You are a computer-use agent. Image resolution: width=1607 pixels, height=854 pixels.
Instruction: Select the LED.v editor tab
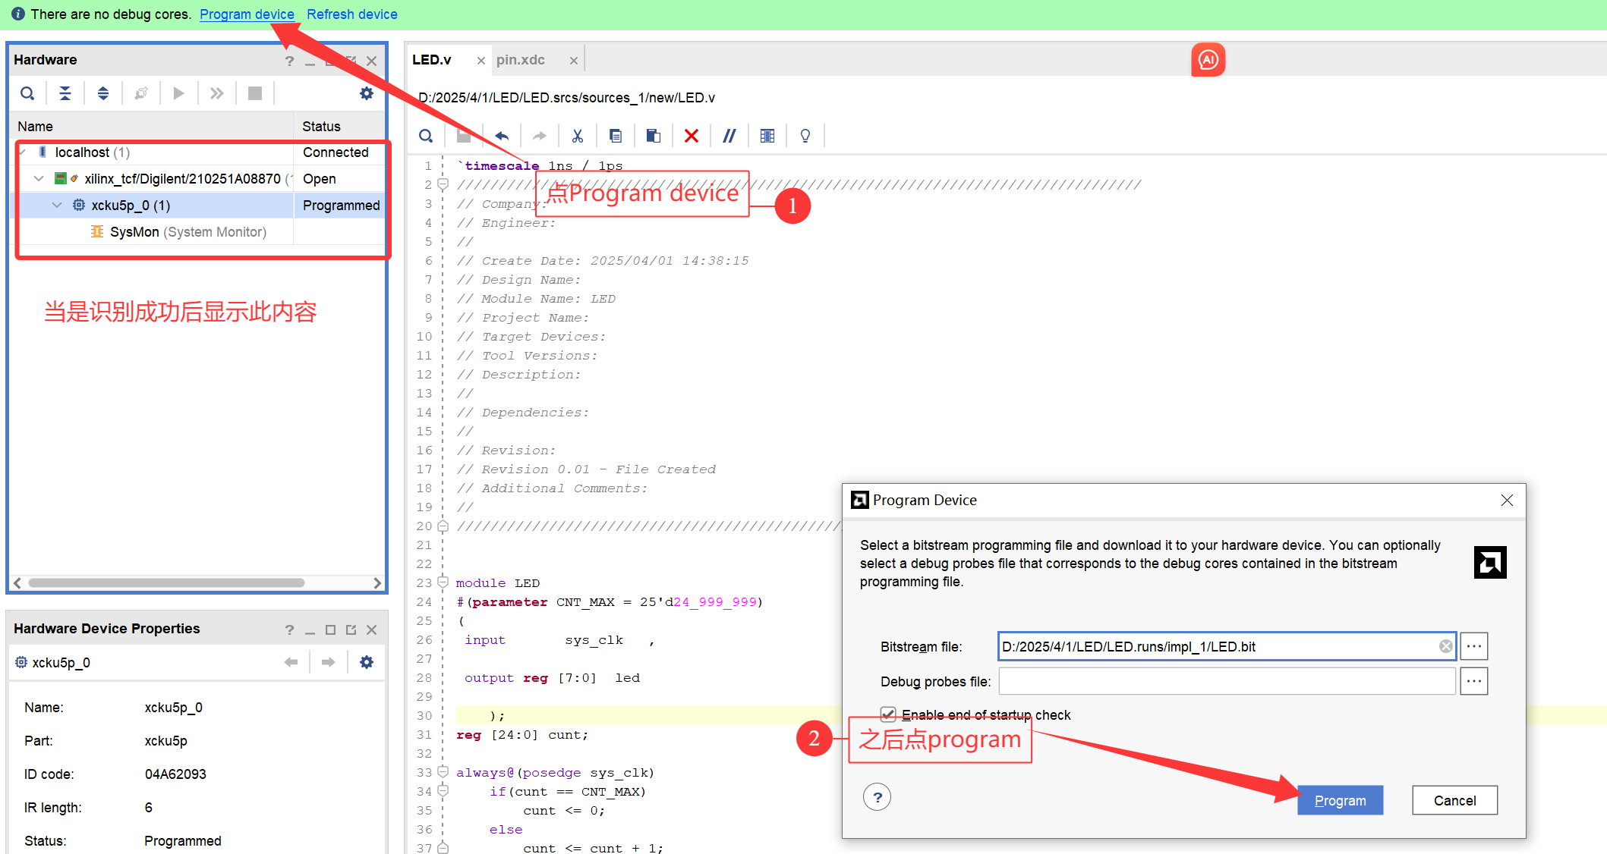432,60
